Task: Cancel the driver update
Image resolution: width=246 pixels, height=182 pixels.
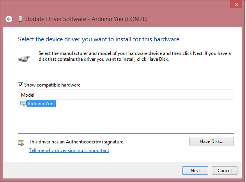Action: click(225, 170)
